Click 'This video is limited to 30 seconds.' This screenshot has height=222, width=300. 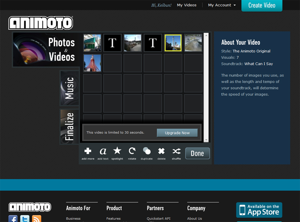point(115,133)
